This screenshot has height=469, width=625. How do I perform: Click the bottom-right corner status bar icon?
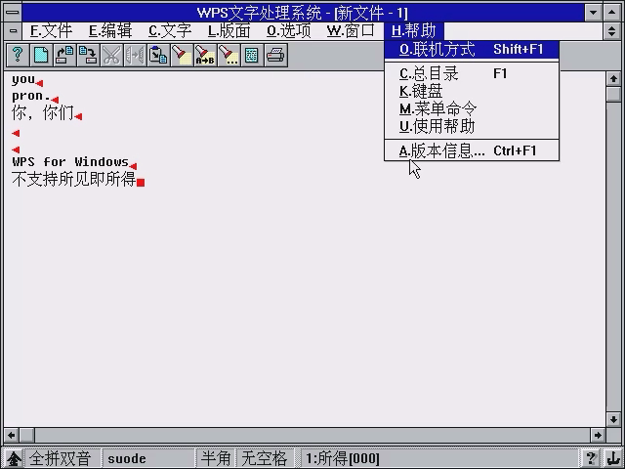[611, 458]
